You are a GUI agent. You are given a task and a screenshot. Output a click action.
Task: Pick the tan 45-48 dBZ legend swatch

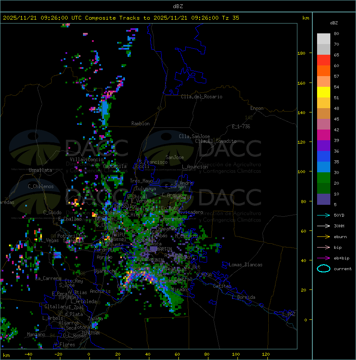[x=323, y=114]
